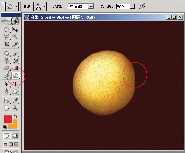
Task: Switch to Standard editing mode
Action: 7,136
